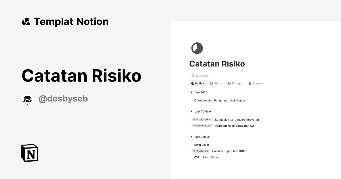Select the Pemantauan status pill
The image size is (341, 179).
[202, 125]
